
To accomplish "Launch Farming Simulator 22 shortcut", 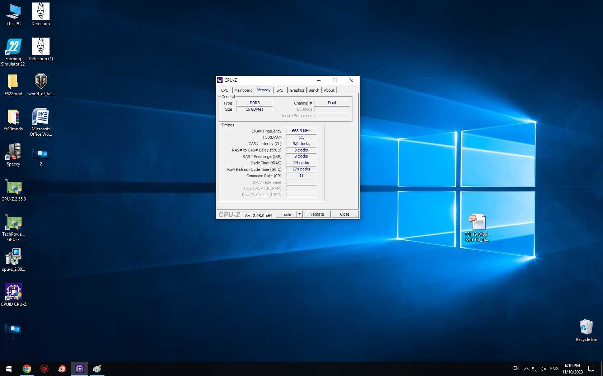I will coord(13,52).
